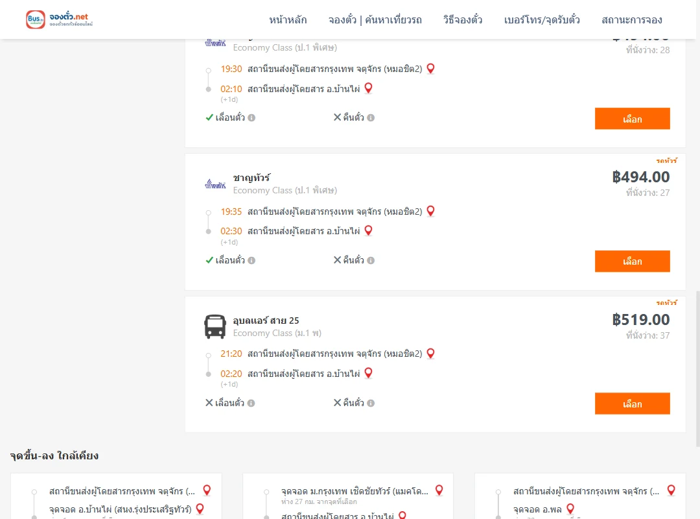Open map pin beside จุดจอด ม.กรุงเทพ เชิดชัยทัวร์

point(439,490)
